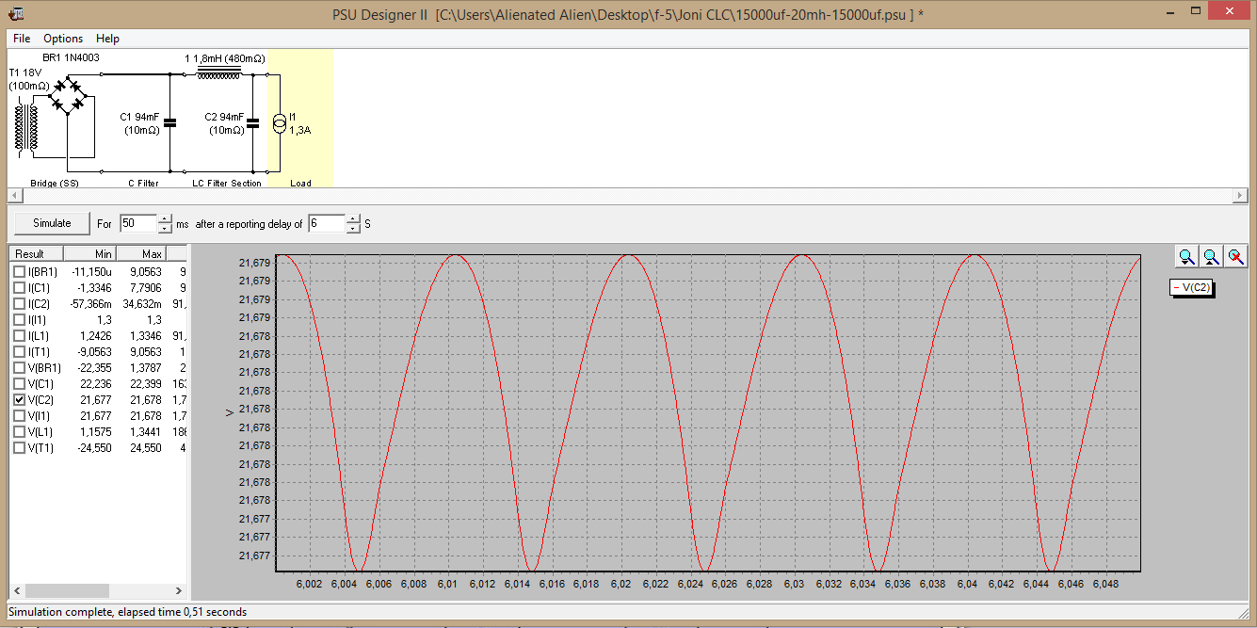Select the C1 capacitor symbol
1257x628 pixels.
pos(169,121)
